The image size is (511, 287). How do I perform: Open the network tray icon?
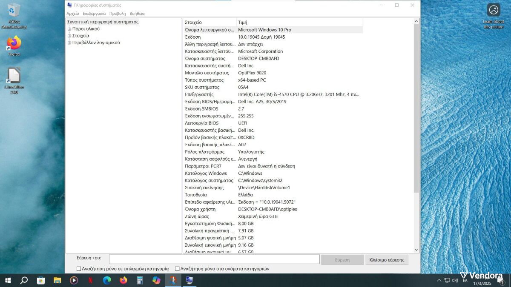447,280
